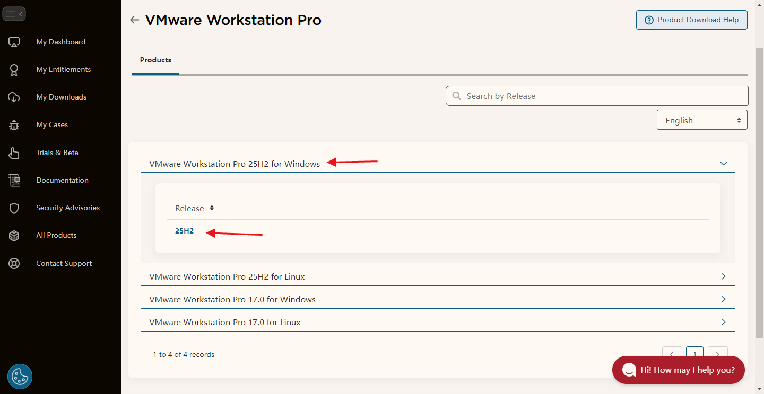Open the English language dropdown

[x=702, y=120]
